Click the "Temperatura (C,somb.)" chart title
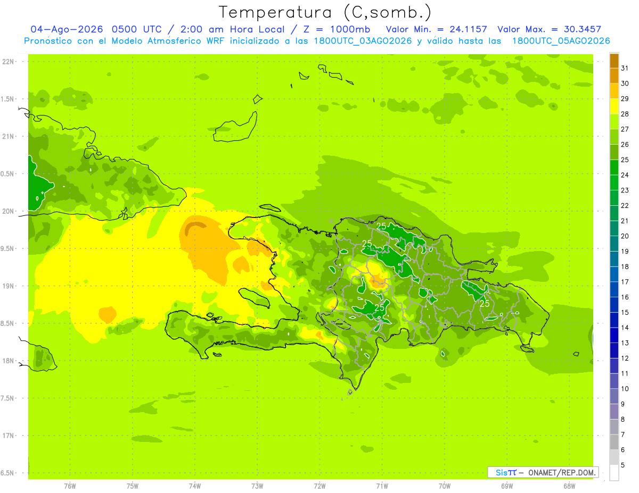The image size is (639, 493). pos(325,12)
